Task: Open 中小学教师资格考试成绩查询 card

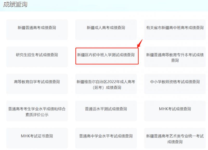Action: [175, 84]
